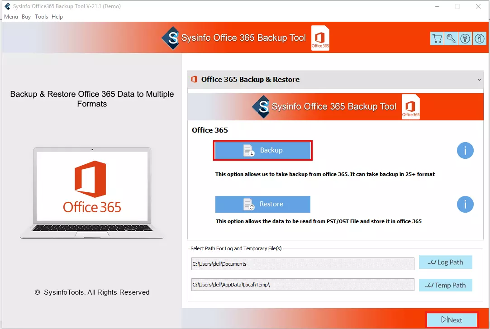The width and height of the screenshot is (490, 329).
Task: Click the SysinfoTools All Rights Reserved text
Action: (x=92, y=292)
